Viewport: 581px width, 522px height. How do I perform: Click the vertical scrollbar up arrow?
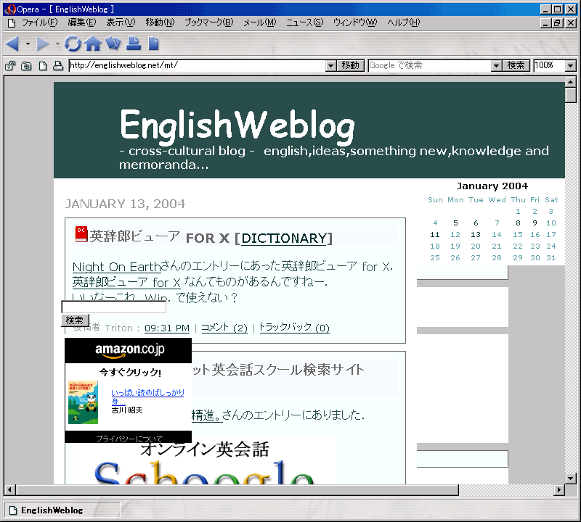(571, 82)
